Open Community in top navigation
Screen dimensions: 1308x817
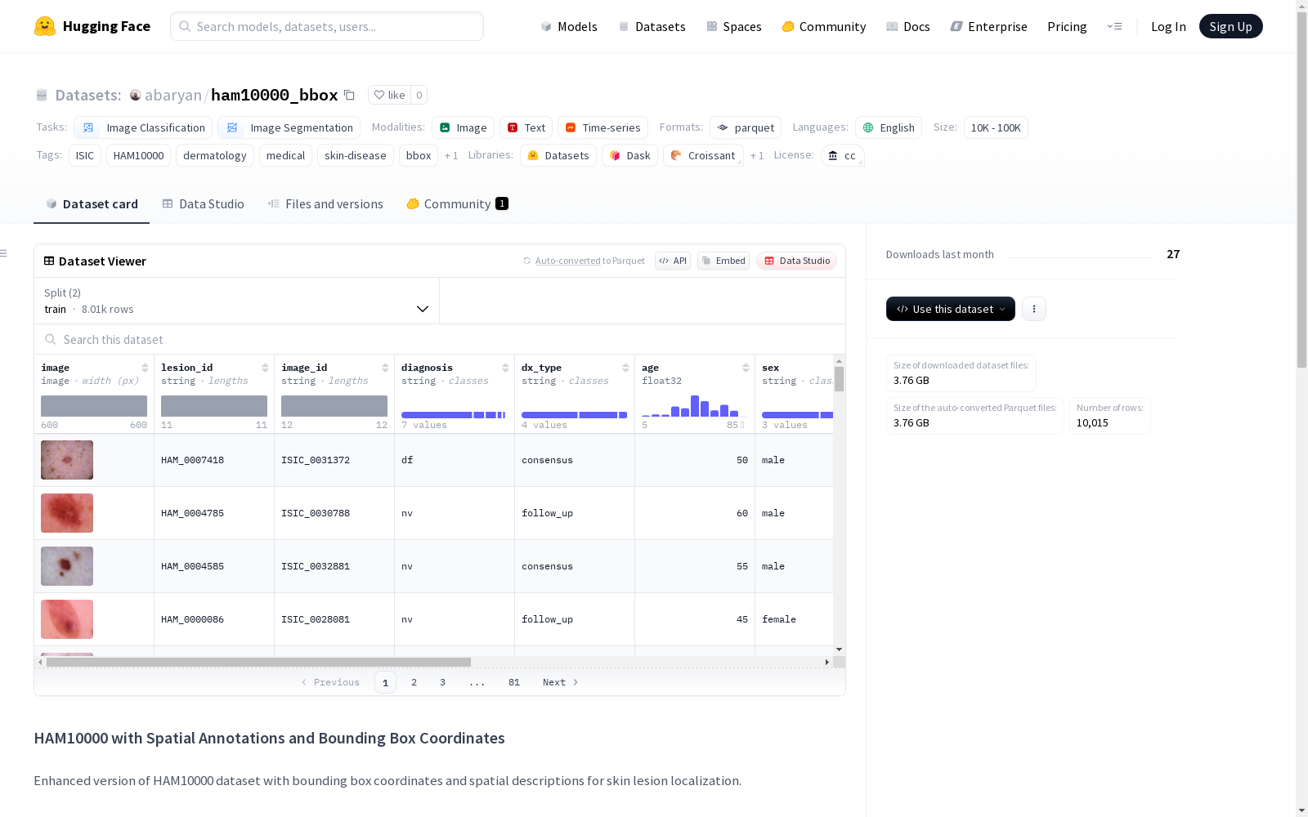[823, 26]
